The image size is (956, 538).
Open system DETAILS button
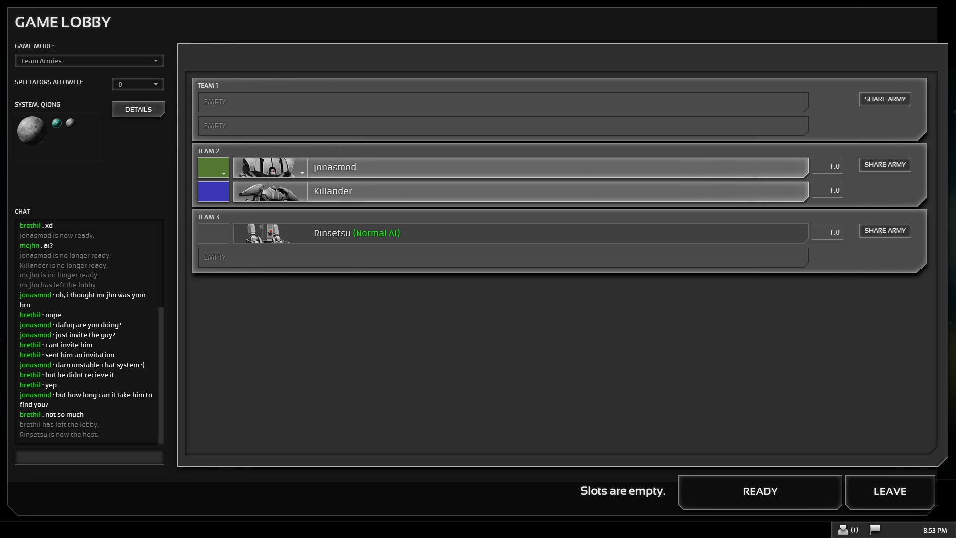138,109
